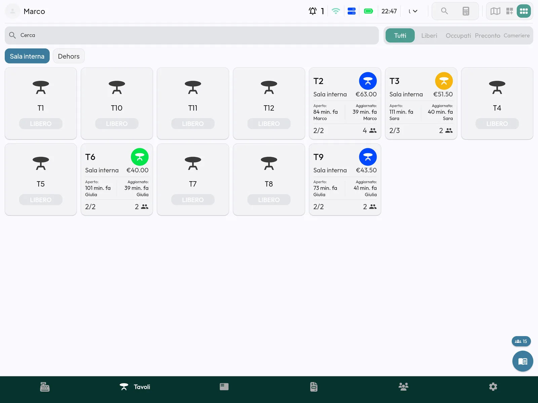Filter tables by Cameriere
538x403 pixels.
tap(516, 36)
